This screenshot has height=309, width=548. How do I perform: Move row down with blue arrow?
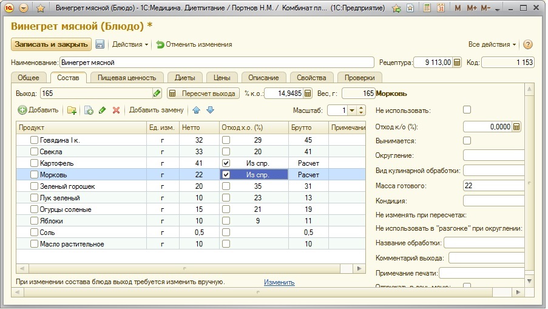click(x=210, y=110)
